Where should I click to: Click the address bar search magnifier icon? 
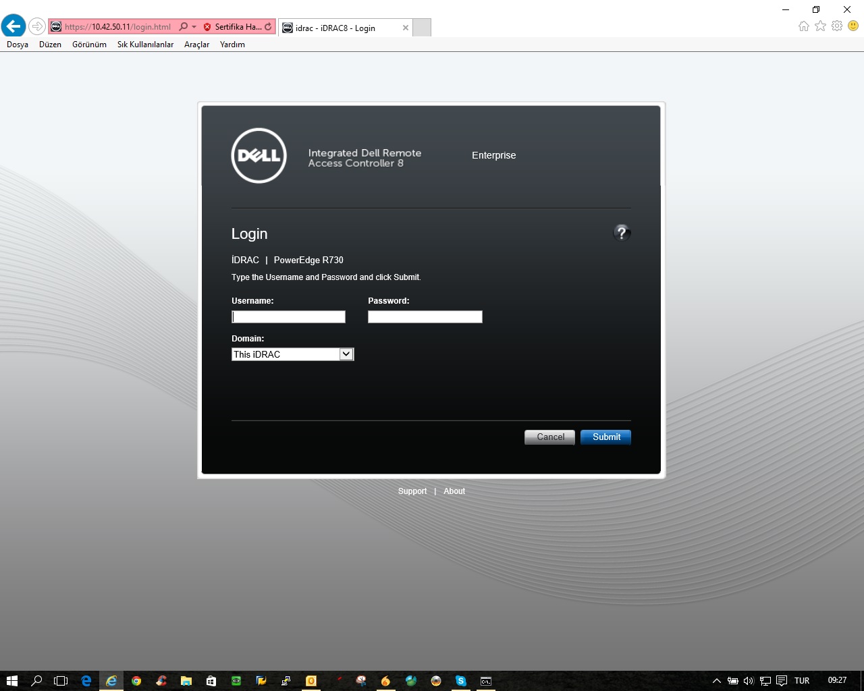[x=183, y=27]
